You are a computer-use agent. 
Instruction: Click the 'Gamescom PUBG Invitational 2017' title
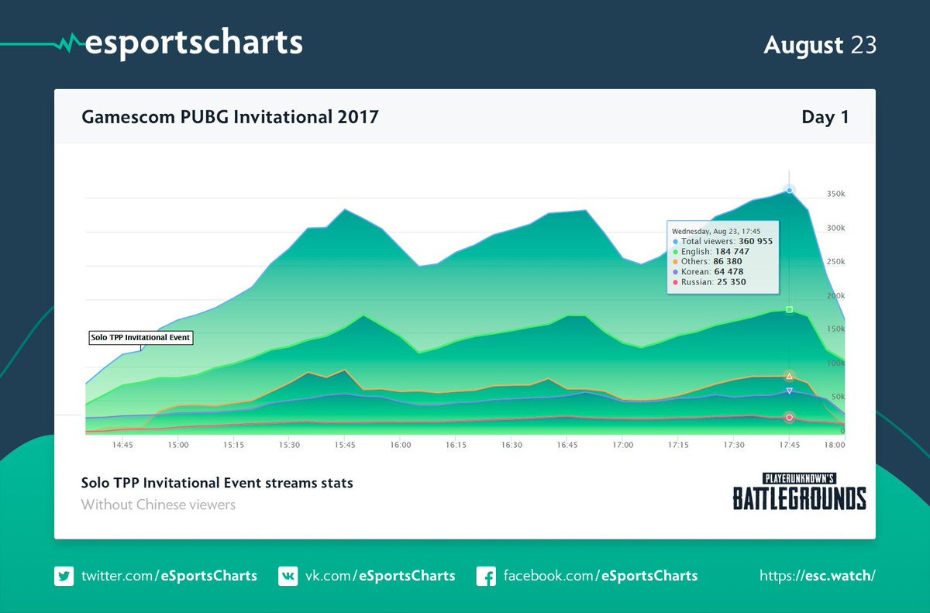coord(230,117)
